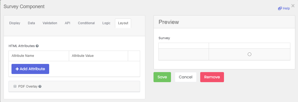This screenshot has width=298, height=102.
Task: Open the Help link
Action: 284,8
